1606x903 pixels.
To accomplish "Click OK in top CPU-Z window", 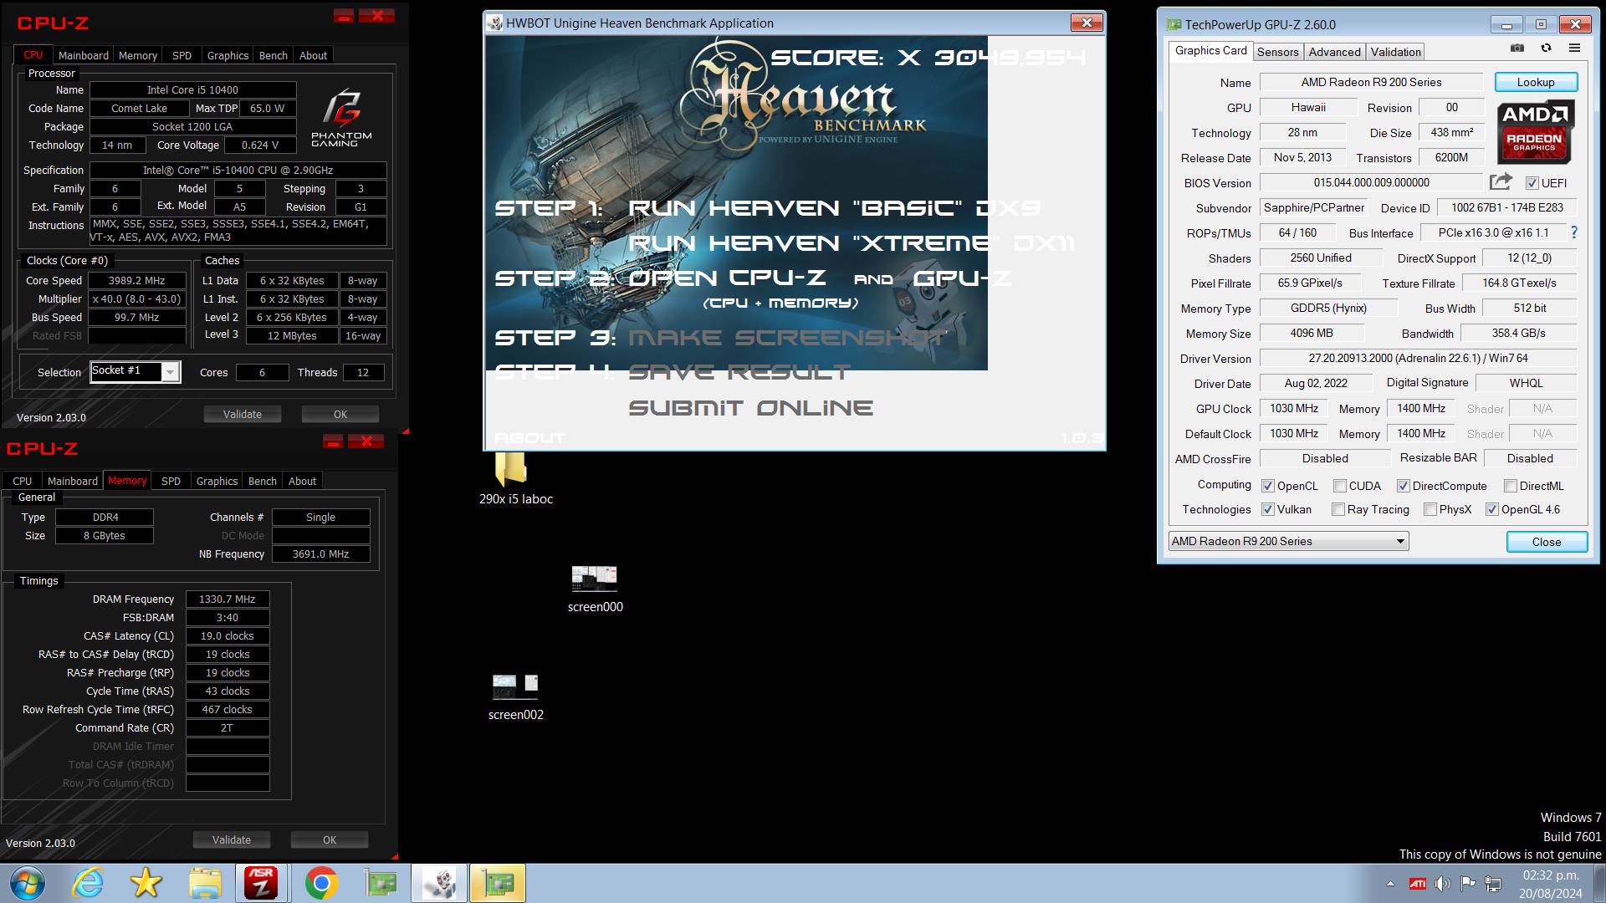I will tap(340, 414).
